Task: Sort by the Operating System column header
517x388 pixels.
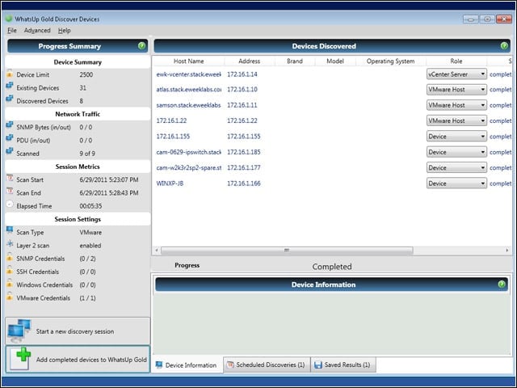Action: 390,61
